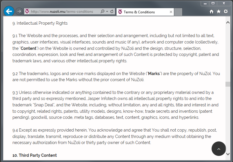
Task: Minimize the browser window
Action: [205, 3]
